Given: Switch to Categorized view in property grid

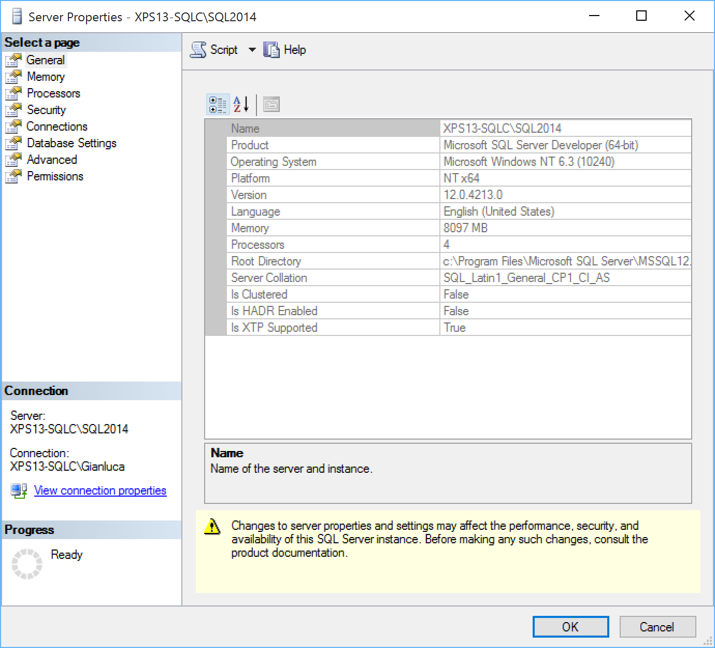Looking at the screenshot, I should pyautogui.click(x=218, y=105).
